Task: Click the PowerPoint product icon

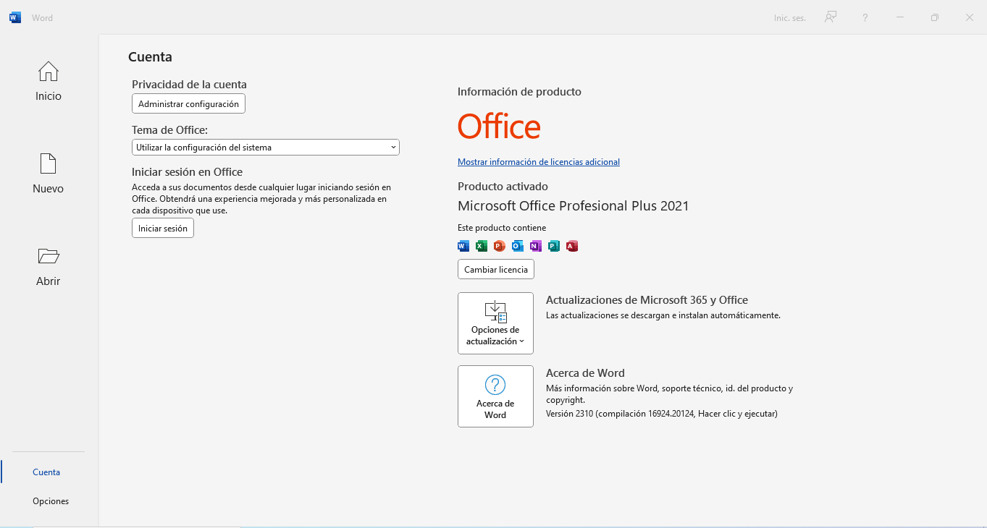Action: [499, 246]
